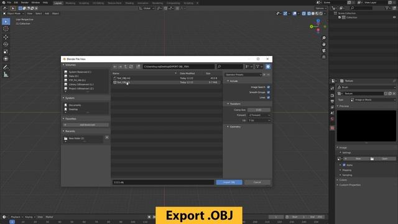Switch to the Layout workspace tab

(x=58, y=3)
